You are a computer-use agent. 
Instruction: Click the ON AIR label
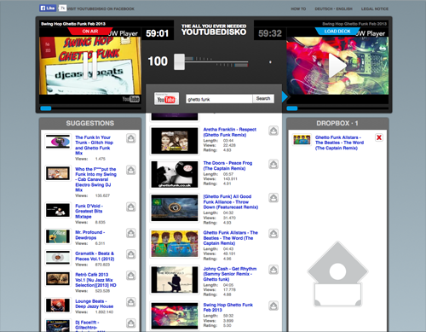pos(90,32)
